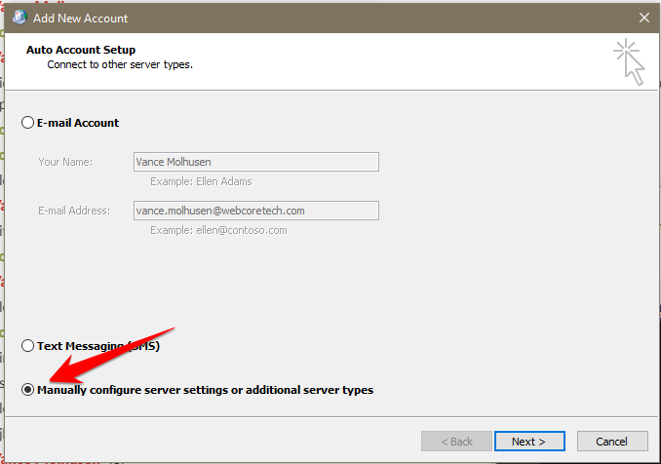Cancel the account setup

tap(611, 442)
